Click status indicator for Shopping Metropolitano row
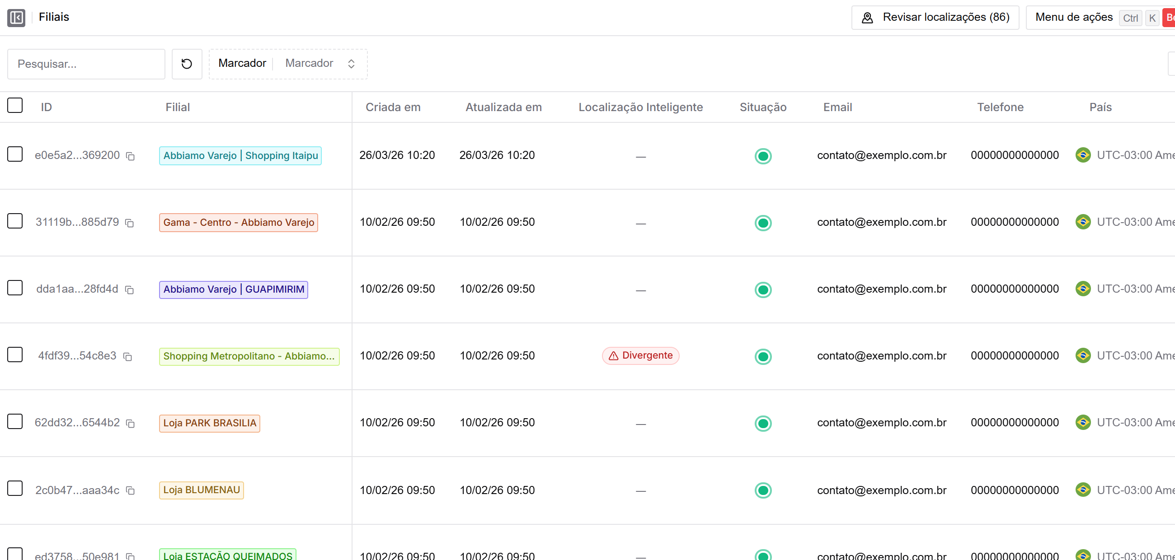The height and width of the screenshot is (560, 1175). [x=763, y=356]
